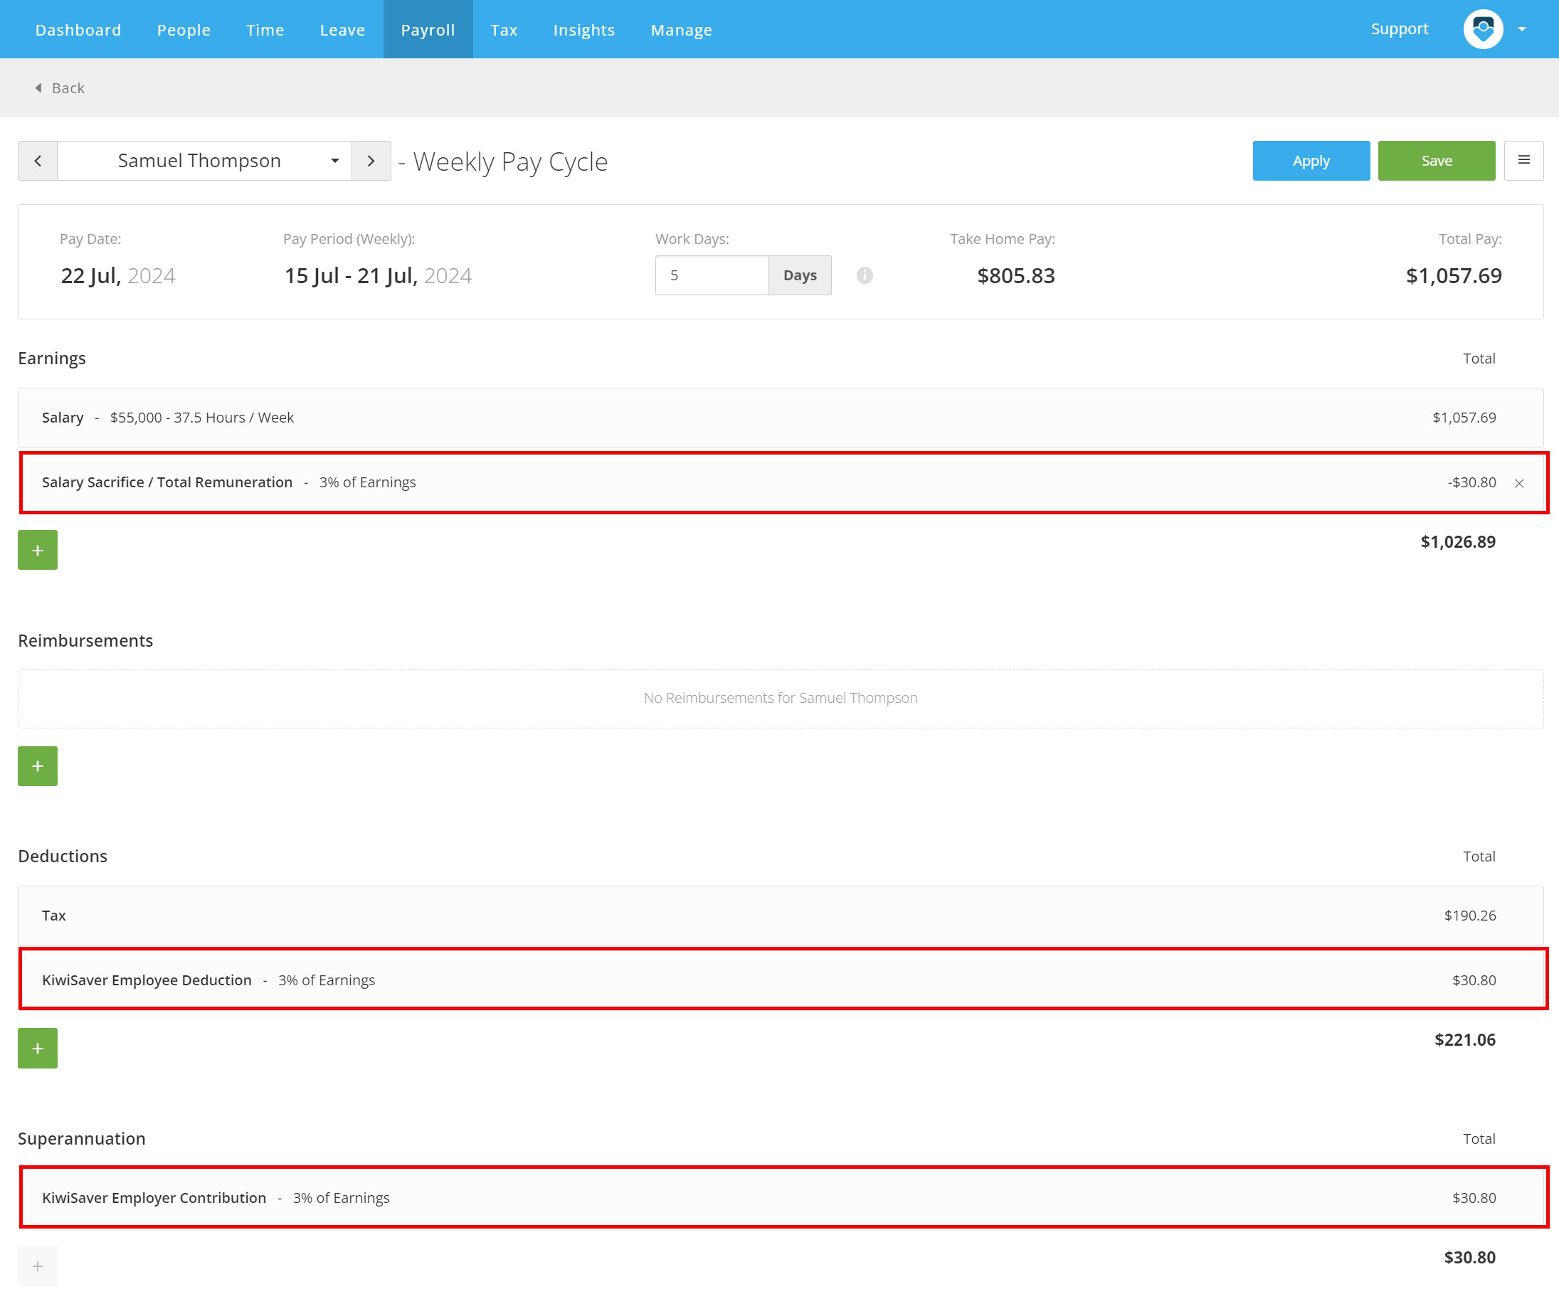Open the Samuel Thompson employee dropdown
The height and width of the screenshot is (1299, 1559).
[x=204, y=161]
